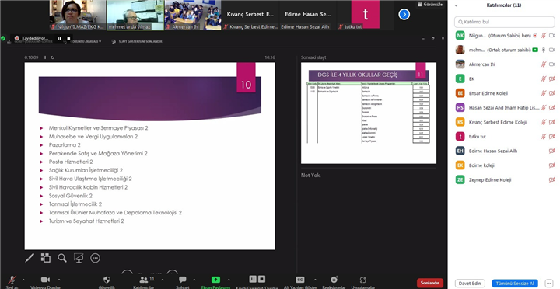
Task: Open the Sohbet chat icon
Action: point(183,280)
